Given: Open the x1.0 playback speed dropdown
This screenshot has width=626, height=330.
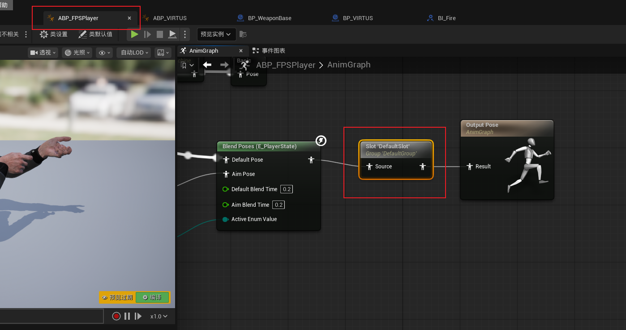Looking at the screenshot, I should [x=159, y=316].
